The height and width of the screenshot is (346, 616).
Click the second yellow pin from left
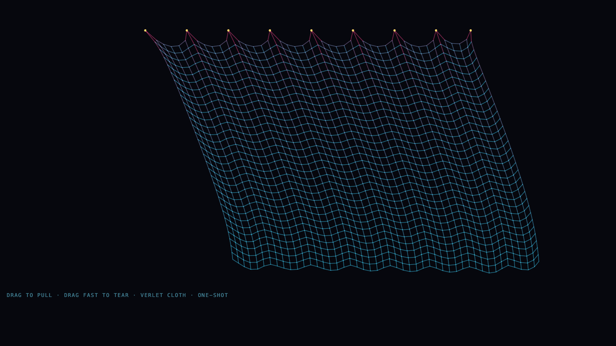(187, 30)
